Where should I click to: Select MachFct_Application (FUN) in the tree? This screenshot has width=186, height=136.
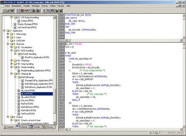(x=37, y=57)
